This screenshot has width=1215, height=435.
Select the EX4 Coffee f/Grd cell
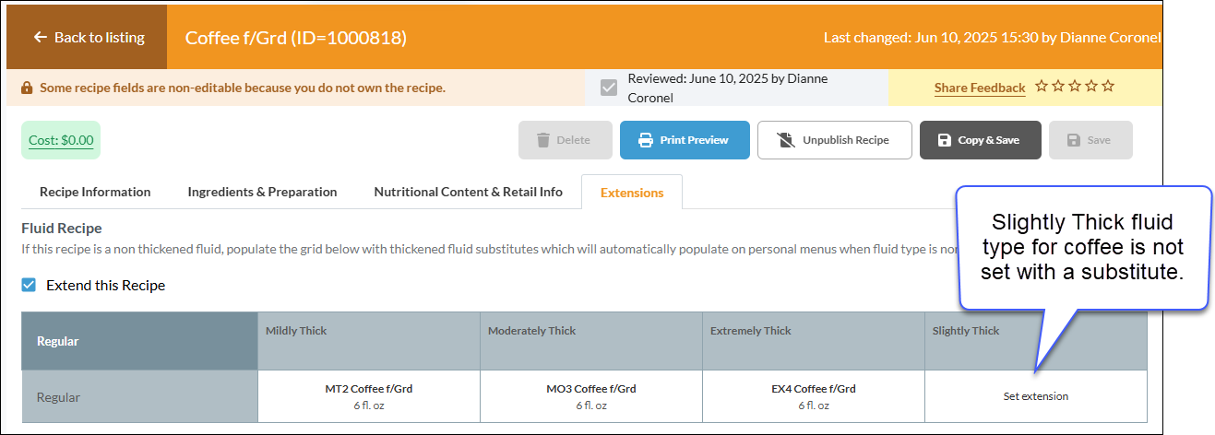point(814,396)
